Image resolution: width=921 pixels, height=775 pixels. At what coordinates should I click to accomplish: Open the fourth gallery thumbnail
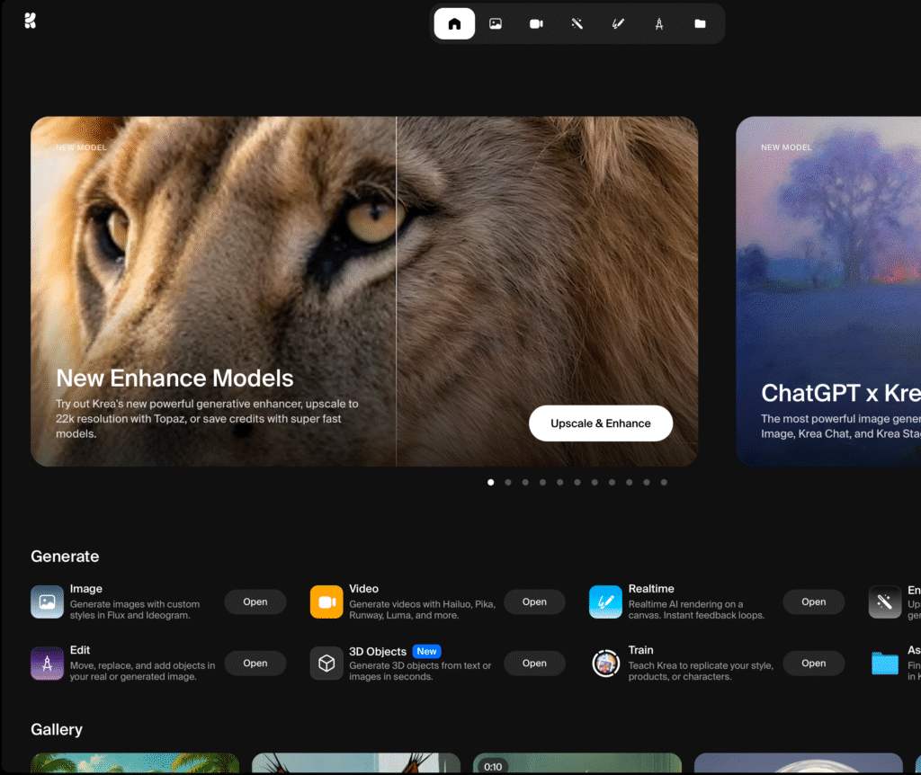799,763
